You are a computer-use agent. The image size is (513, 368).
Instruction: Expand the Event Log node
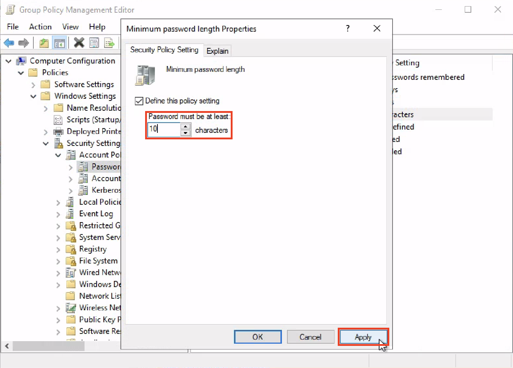(x=58, y=214)
